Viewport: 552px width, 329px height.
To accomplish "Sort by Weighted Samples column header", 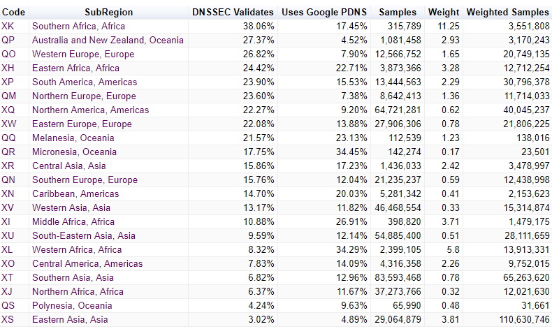I will 508,13.
